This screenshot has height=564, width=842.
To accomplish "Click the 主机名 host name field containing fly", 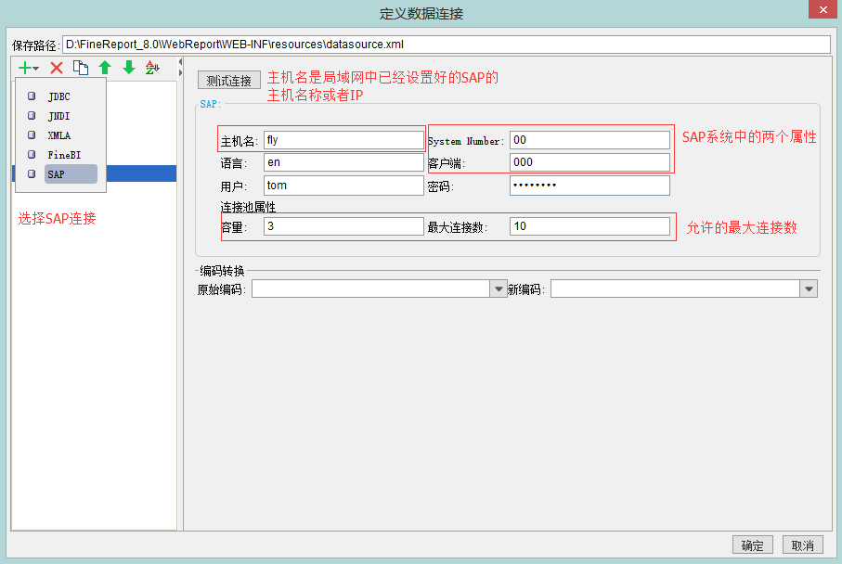I will coord(343,140).
